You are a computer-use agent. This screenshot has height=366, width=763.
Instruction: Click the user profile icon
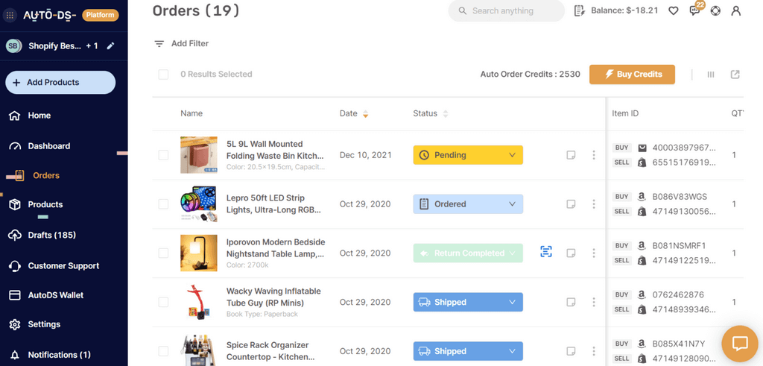tap(736, 11)
